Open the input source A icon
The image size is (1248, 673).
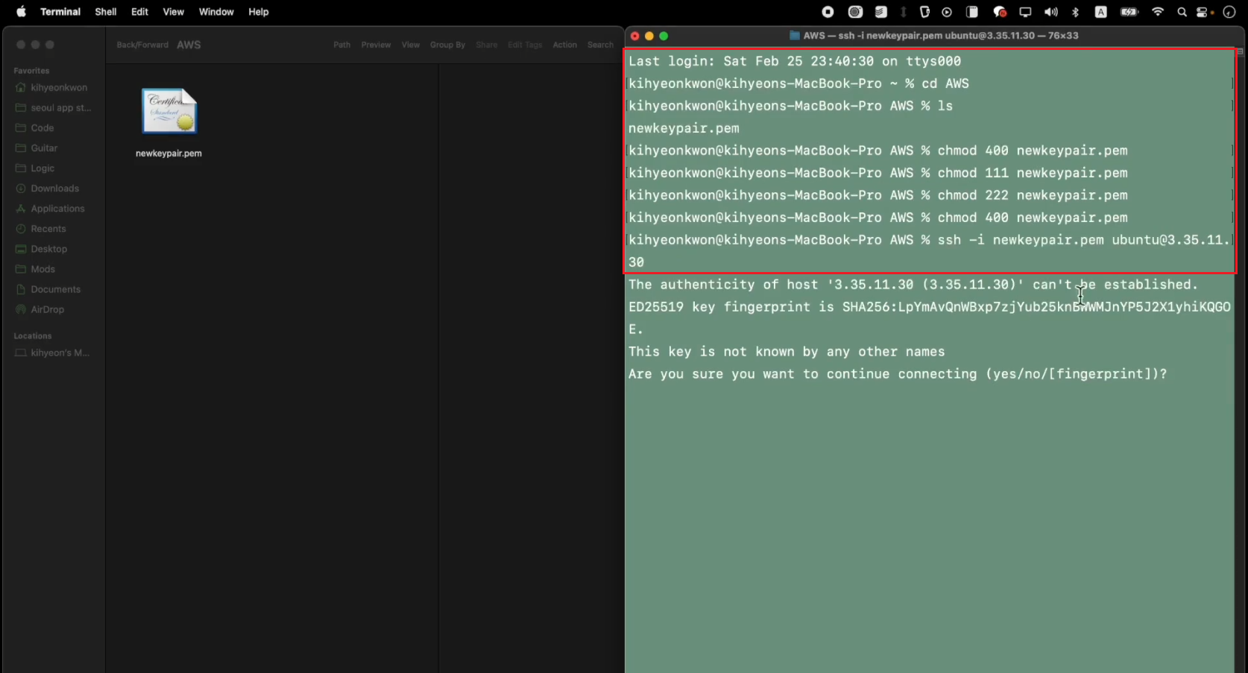coord(1100,12)
